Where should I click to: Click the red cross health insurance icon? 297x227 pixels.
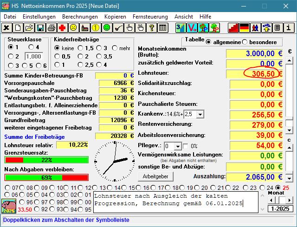point(62,28)
